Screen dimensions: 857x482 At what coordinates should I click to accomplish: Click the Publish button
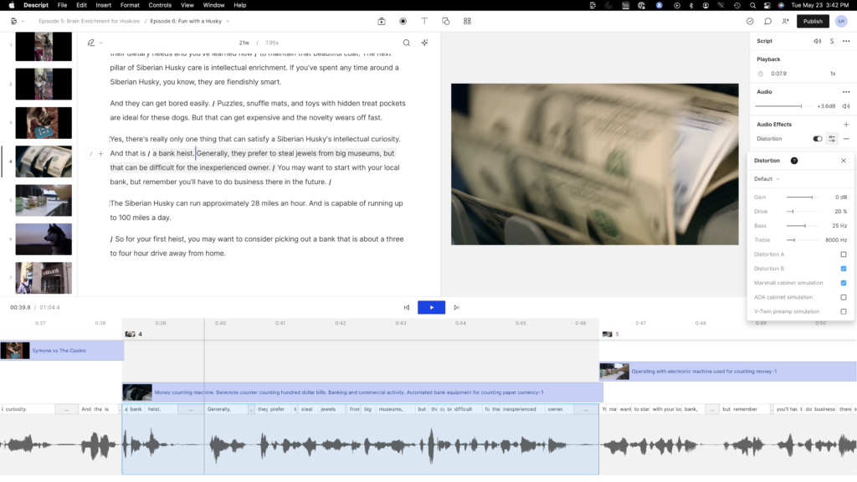click(813, 21)
